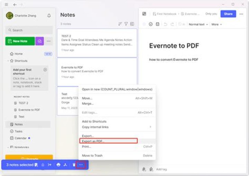Select the TEST 2 note card
Image resolution: width=249 pixels, height=176 pixels.
[97, 43]
